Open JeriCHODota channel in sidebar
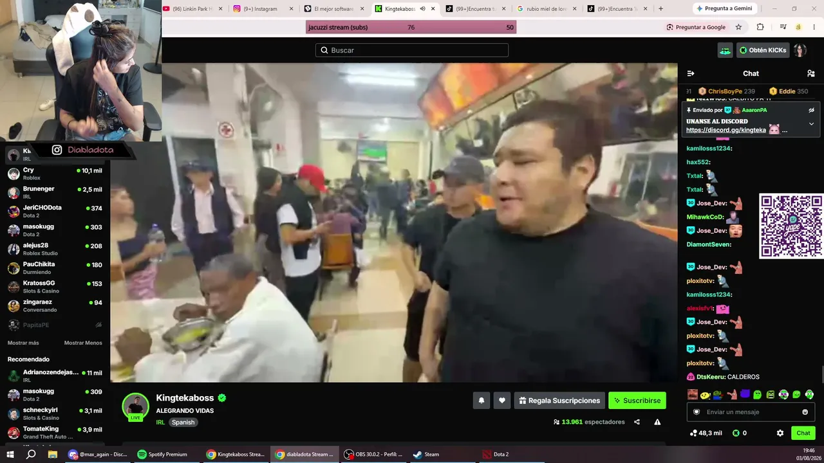Image resolution: width=824 pixels, height=463 pixels. (x=55, y=211)
